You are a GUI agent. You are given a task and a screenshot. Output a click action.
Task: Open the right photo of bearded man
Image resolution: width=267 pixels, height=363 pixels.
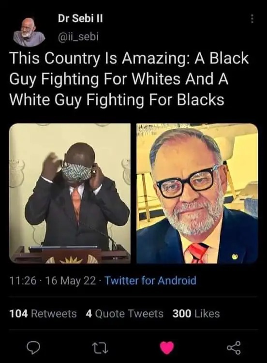pyautogui.click(x=197, y=193)
